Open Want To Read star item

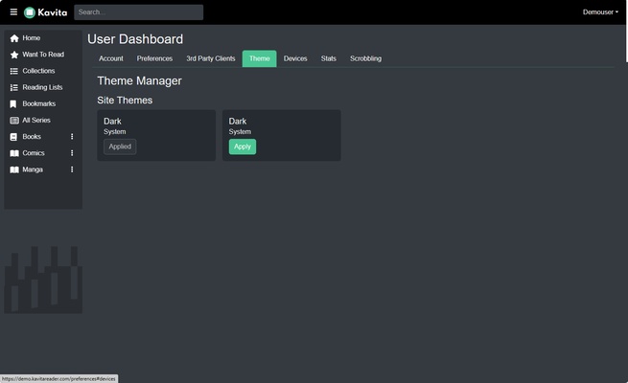42,55
